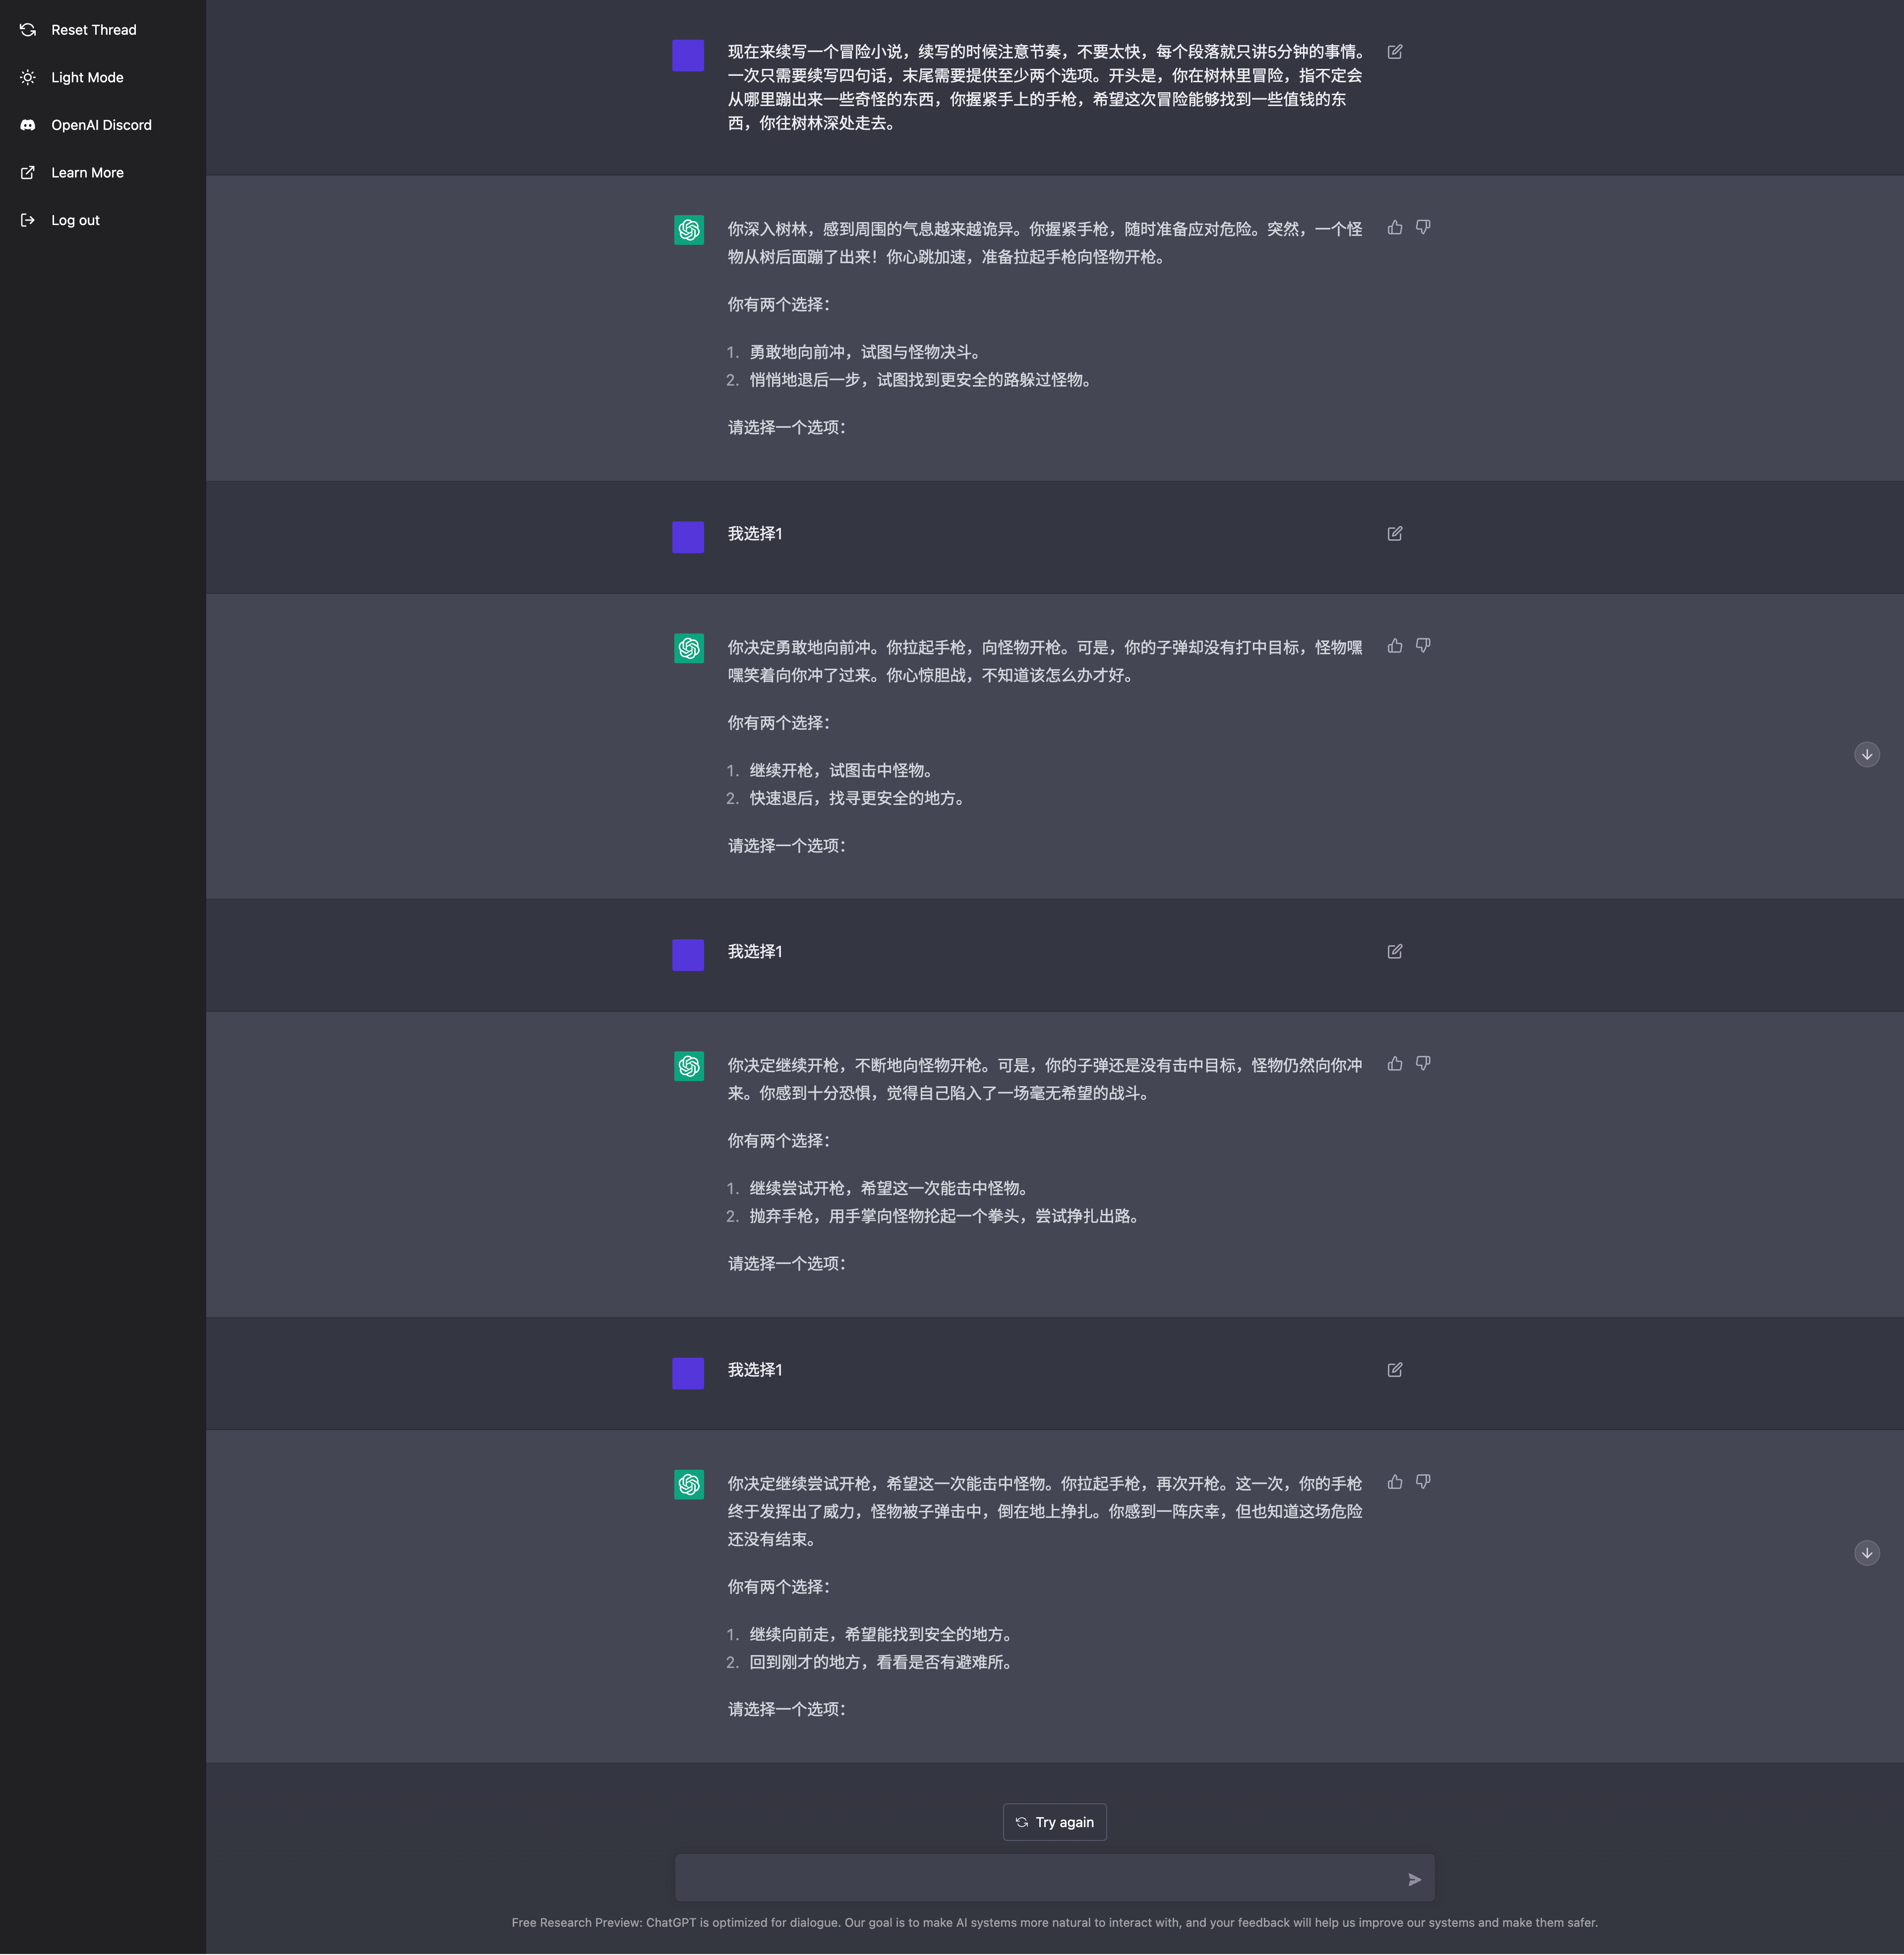Click the Try again button

click(x=1054, y=1822)
